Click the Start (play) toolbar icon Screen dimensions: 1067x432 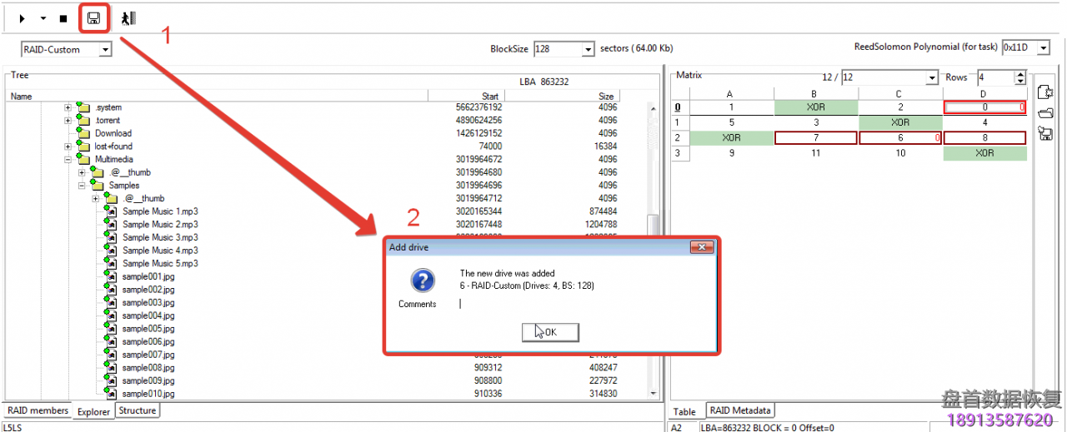23,18
